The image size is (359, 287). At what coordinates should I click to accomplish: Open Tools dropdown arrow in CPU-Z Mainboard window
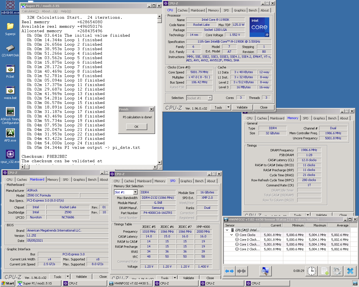pos(68,277)
